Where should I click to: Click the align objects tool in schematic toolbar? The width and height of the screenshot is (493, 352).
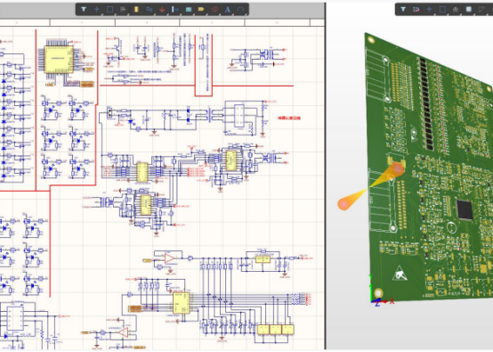pos(123,10)
